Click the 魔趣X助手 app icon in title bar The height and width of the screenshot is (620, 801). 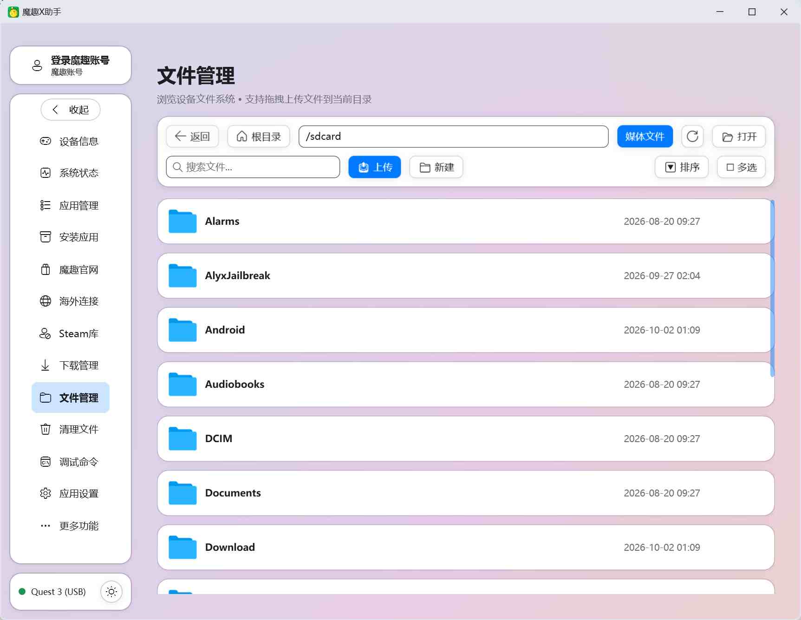coord(13,12)
